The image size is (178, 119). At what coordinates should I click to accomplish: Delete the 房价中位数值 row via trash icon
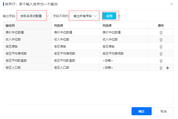[161, 33]
